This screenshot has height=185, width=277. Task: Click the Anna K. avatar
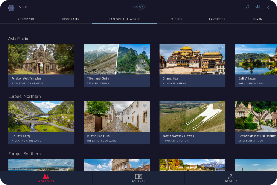pos(11,8)
